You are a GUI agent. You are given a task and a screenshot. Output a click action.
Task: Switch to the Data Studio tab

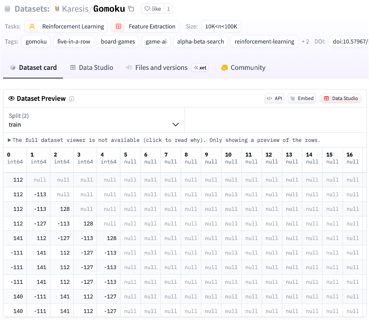91,68
